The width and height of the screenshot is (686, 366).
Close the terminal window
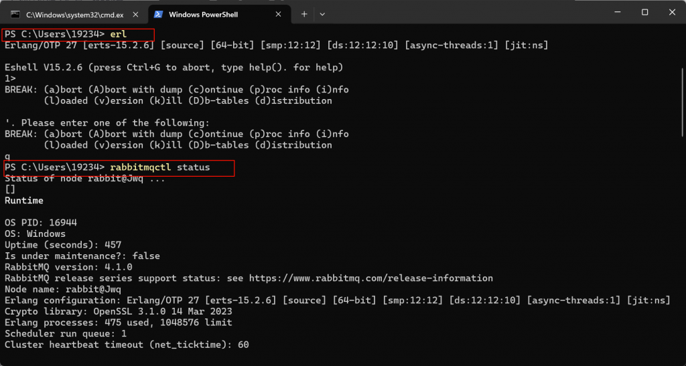(x=673, y=13)
